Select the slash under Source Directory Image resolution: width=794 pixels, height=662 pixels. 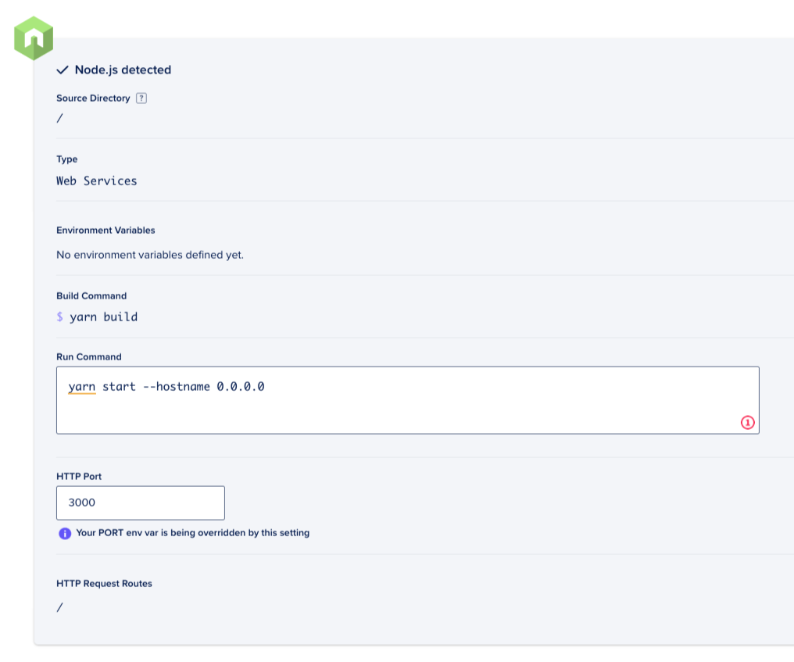pos(59,118)
